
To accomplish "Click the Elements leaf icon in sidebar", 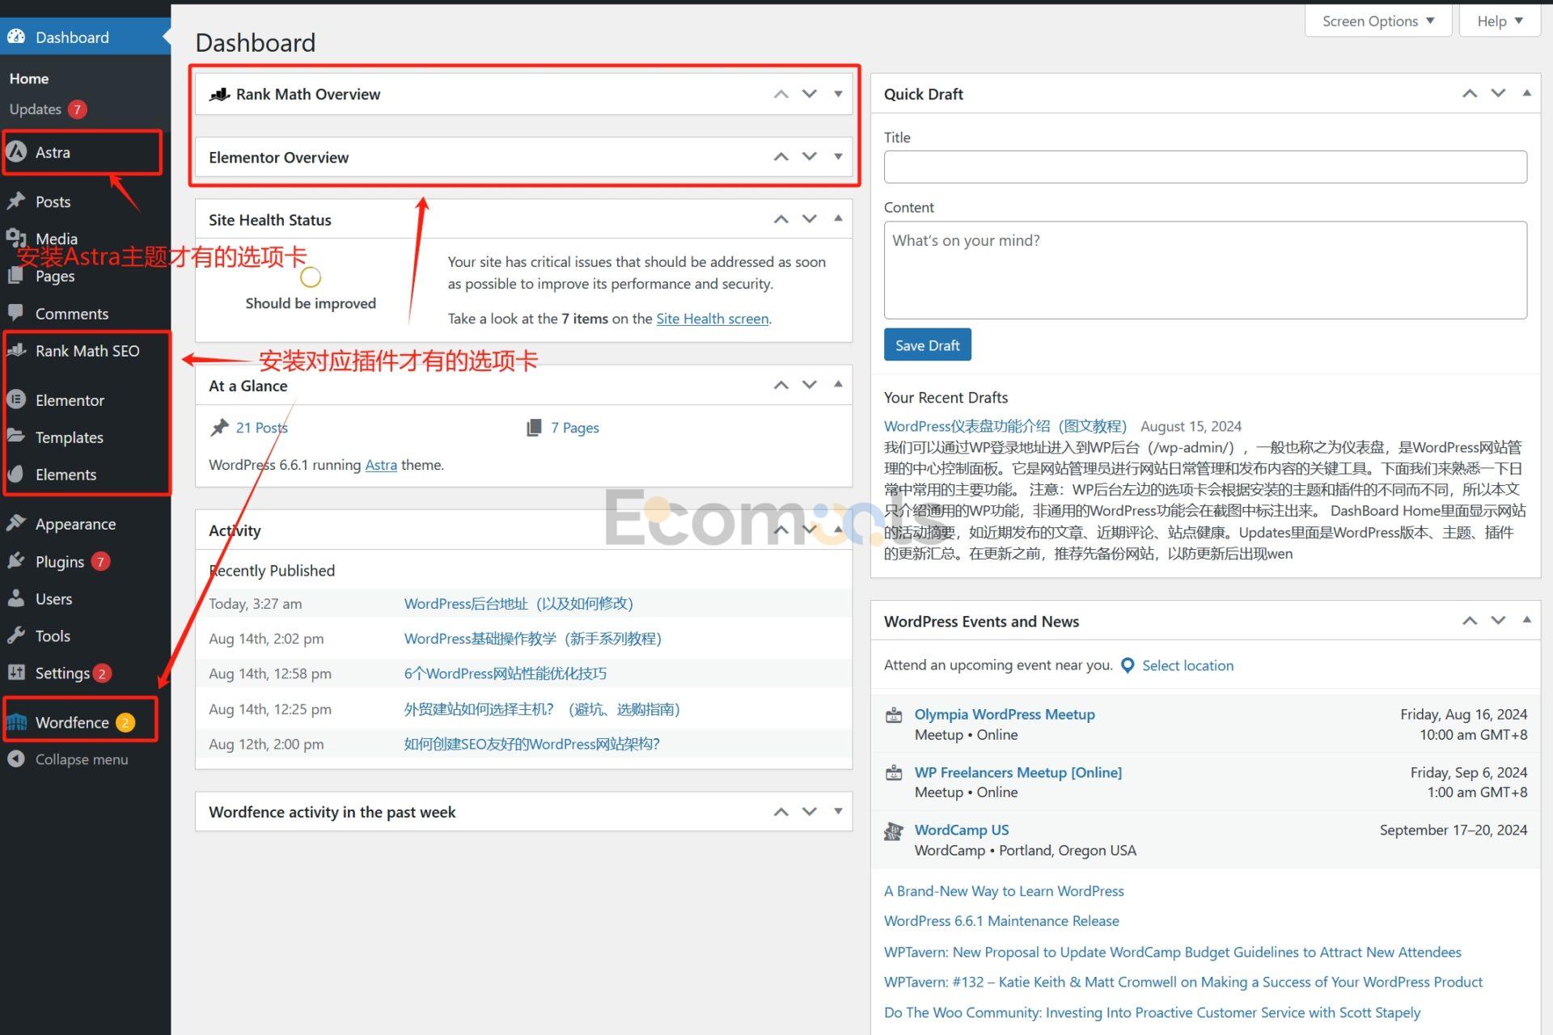I will click(x=16, y=474).
